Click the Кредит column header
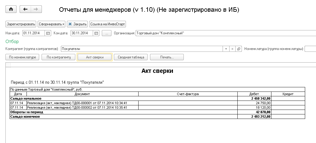This screenshot has height=143, width=316. coord(288,94)
